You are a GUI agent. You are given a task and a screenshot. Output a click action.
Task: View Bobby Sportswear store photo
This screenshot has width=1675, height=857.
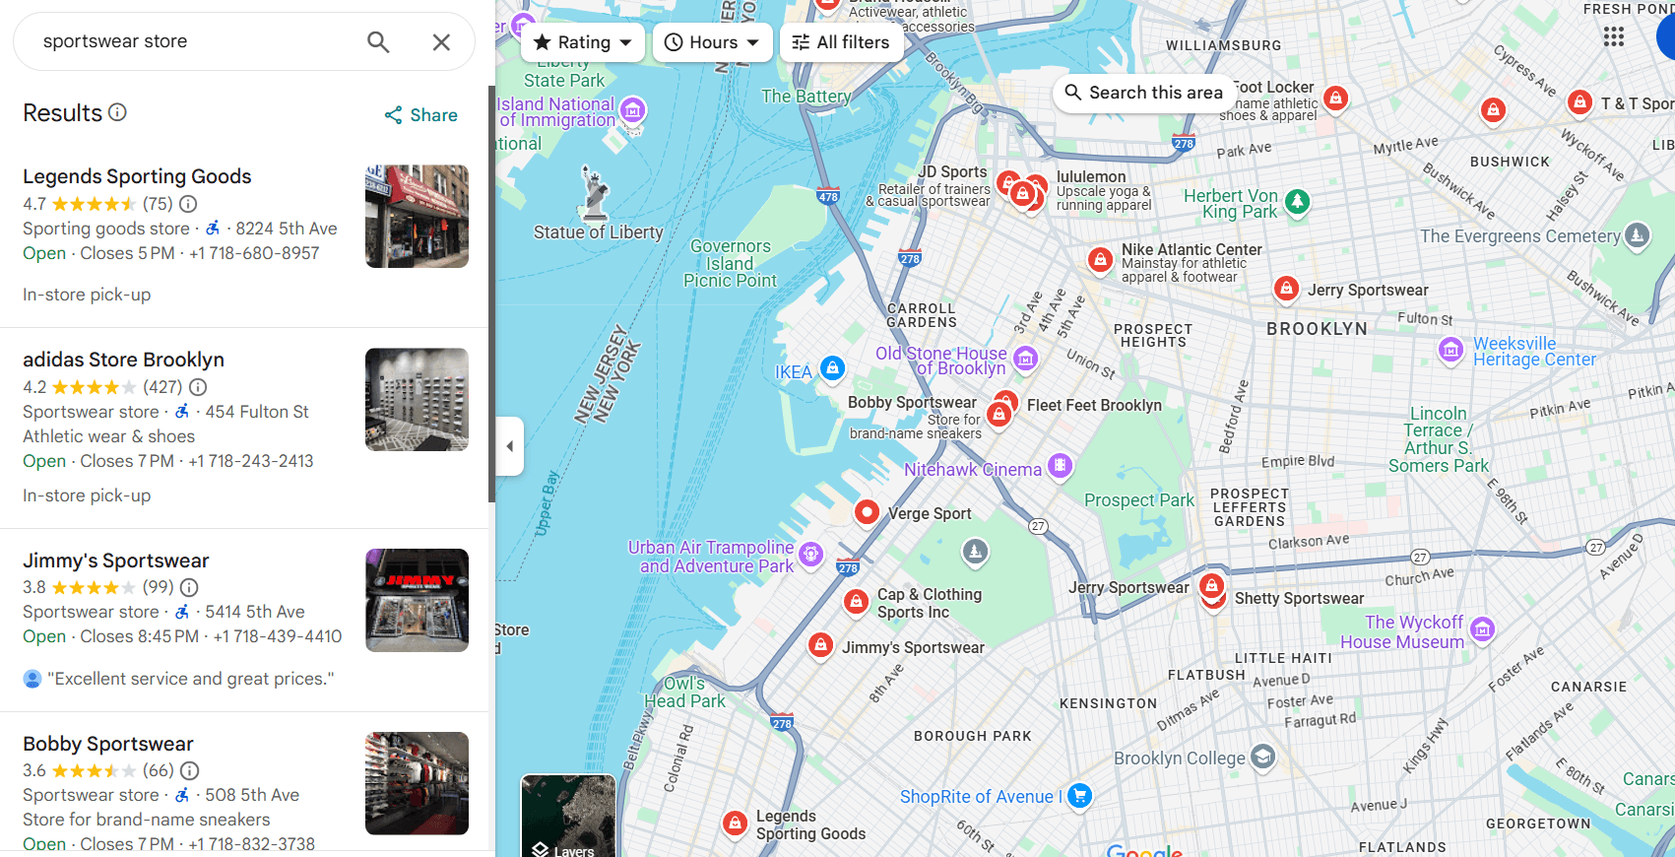(417, 784)
